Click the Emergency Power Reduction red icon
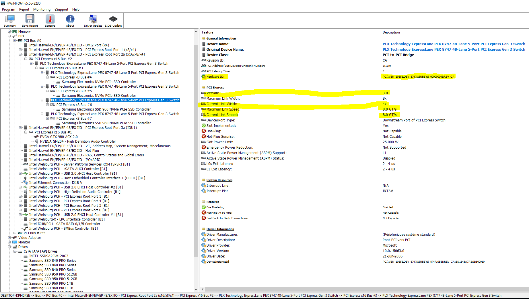This screenshot has height=299, width=529. click(204, 147)
